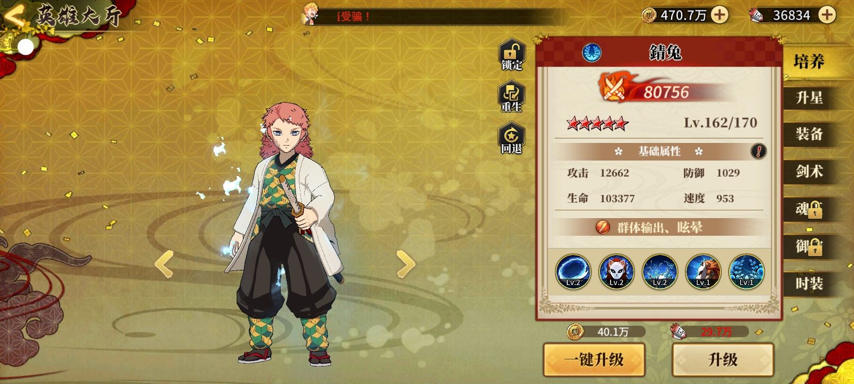The image size is (854, 384).
Task: Tap the red exclamation info icon
Action: 758,151
